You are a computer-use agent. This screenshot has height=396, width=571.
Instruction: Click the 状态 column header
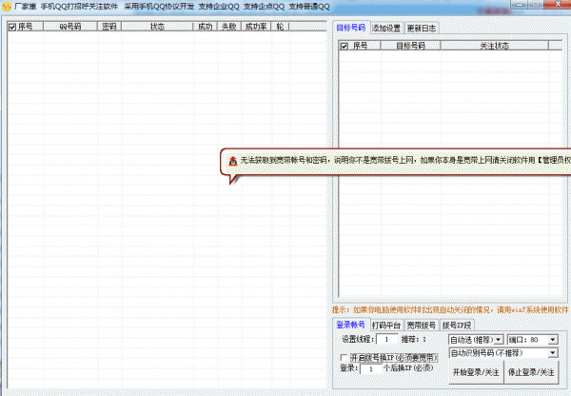[x=157, y=27]
